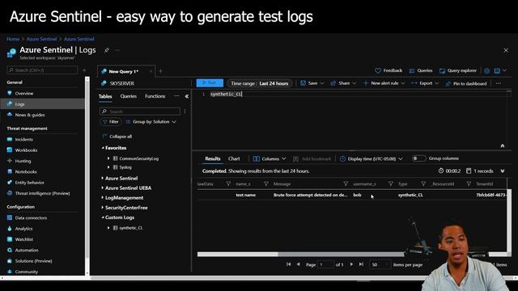Open Watchlist in the sidebar
This screenshot has height=291, width=518.
coord(23,239)
